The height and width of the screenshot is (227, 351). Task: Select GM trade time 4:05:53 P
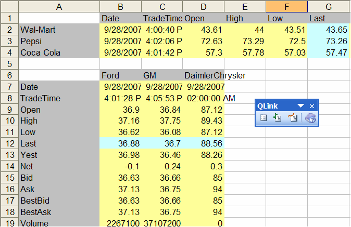coord(162,98)
